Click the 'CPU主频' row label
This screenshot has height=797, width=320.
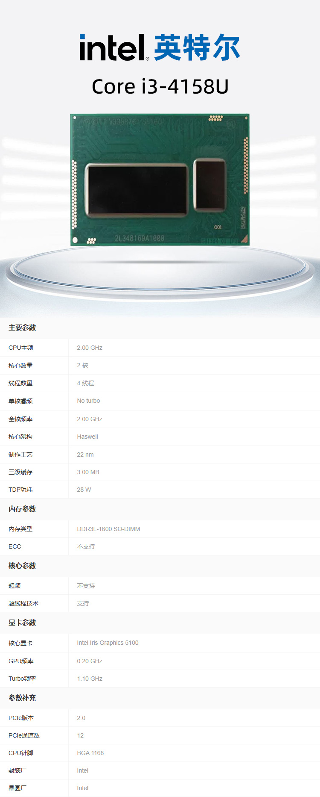point(21,348)
